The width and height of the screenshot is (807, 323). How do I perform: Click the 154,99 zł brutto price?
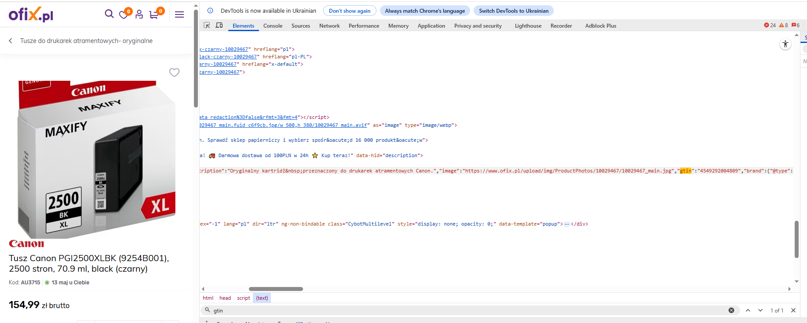[39, 305]
